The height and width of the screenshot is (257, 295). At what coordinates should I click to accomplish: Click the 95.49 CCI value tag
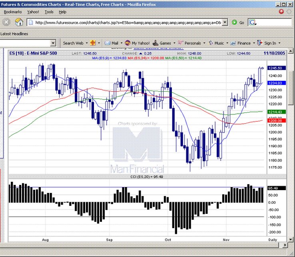[277, 188]
